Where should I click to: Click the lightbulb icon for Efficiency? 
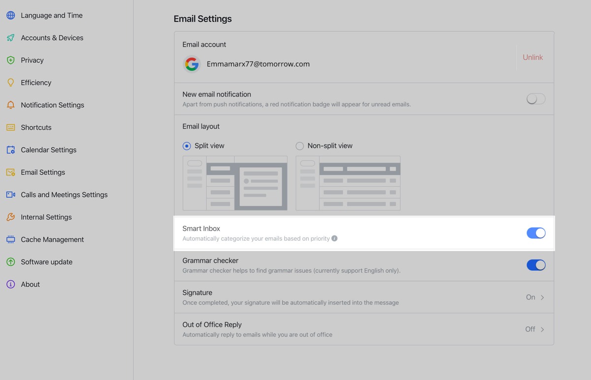click(10, 83)
